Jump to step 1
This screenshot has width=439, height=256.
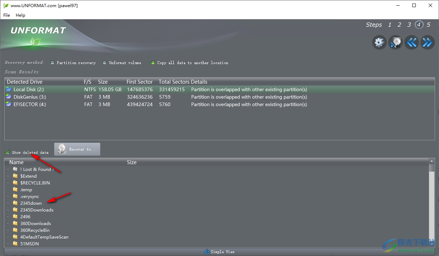tap(390, 25)
